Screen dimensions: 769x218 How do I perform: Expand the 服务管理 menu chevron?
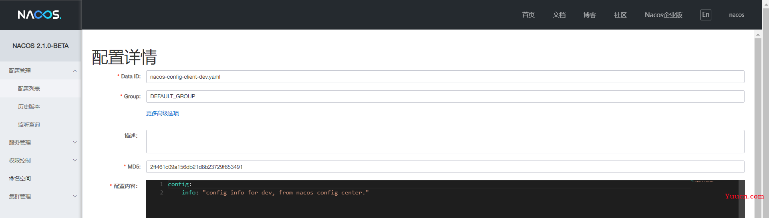[x=75, y=143]
